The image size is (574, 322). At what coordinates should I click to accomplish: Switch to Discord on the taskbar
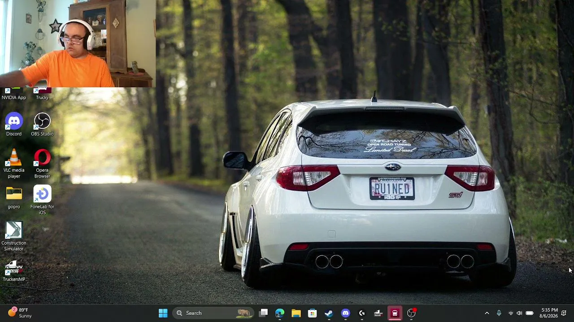[x=345, y=313]
